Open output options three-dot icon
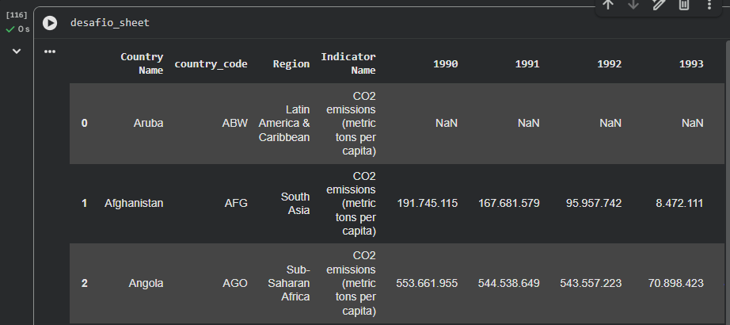This screenshot has width=730, height=325. (x=50, y=52)
